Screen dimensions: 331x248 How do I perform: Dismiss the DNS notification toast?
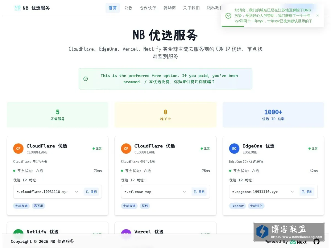(x=317, y=15)
